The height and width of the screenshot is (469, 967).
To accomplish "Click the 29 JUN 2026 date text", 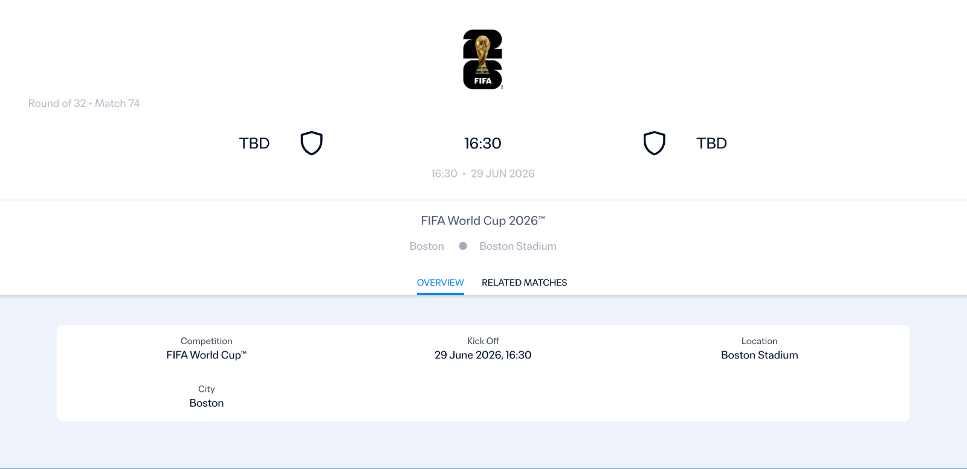I will [502, 173].
